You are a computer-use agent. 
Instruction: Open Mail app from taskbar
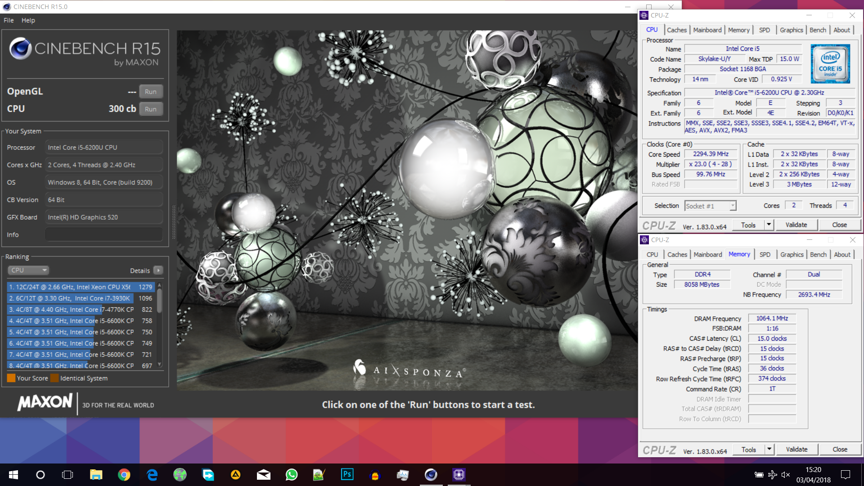point(264,475)
